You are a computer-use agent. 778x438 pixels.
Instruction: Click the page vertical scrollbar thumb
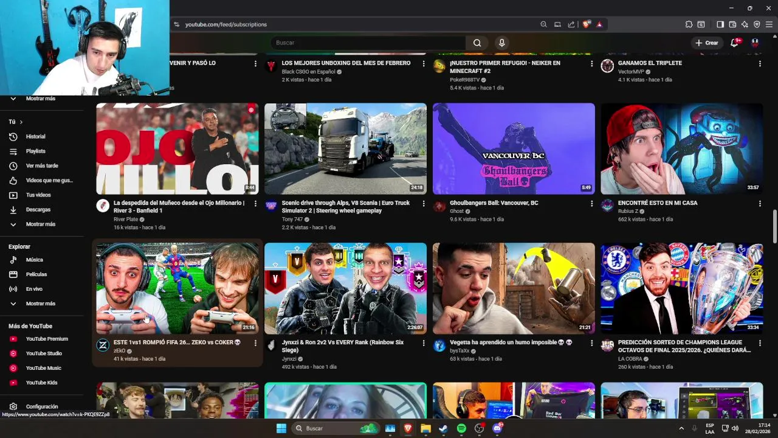(774, 227)
